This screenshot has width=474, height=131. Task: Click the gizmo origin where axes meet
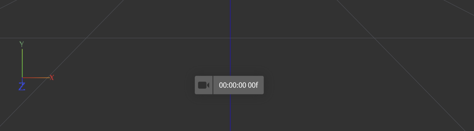coord(22,78)
